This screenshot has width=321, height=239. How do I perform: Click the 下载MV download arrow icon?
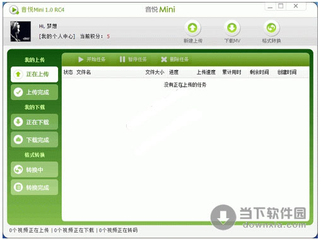coord(232,28)
